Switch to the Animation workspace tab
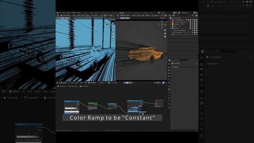This screenshot has height=143, width=254. click(x=129, y=13)
